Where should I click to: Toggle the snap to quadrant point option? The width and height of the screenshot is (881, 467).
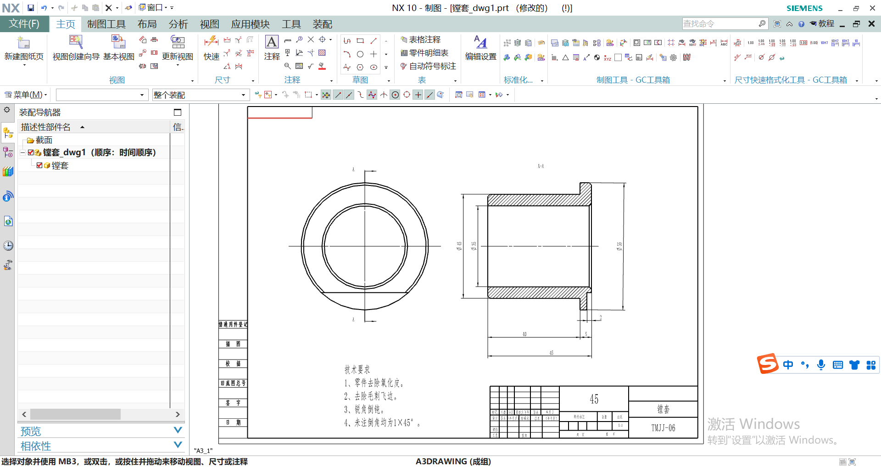[x=407, y=95]
